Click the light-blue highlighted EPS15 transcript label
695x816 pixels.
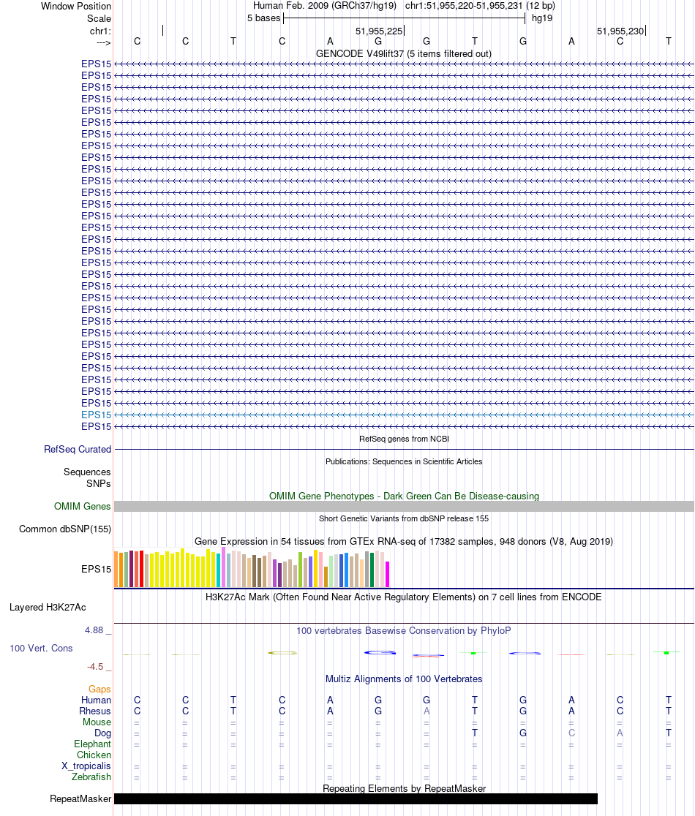[x=97, y=415]
